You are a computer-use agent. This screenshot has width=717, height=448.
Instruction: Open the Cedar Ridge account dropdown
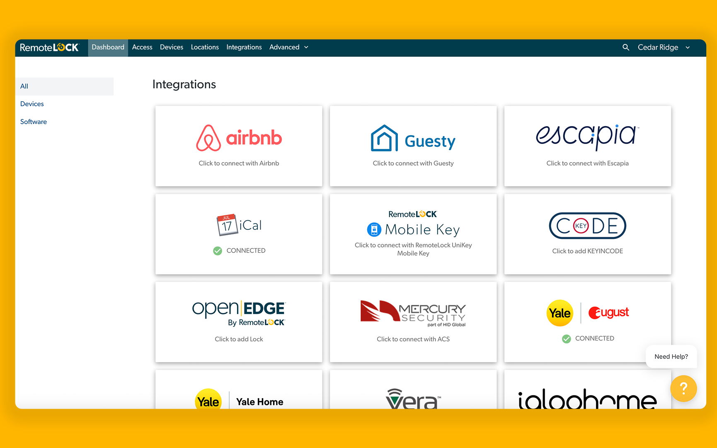pos(664,47)
